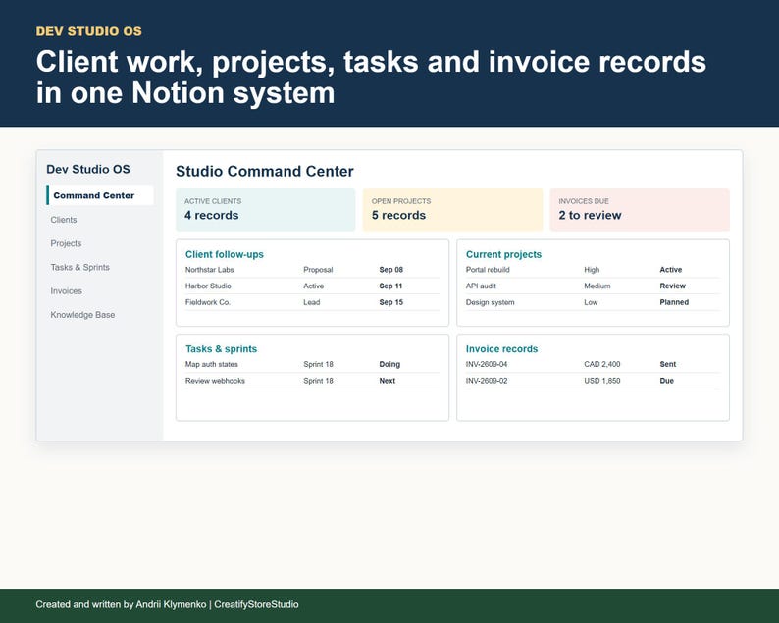Screen dimensions: 779x623
Task: Select the Northstar Labs client row
Action: [312, 270]
